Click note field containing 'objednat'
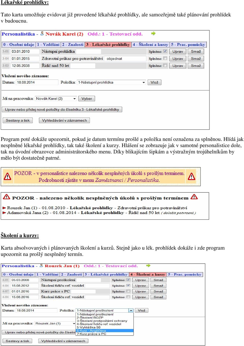 126,58
